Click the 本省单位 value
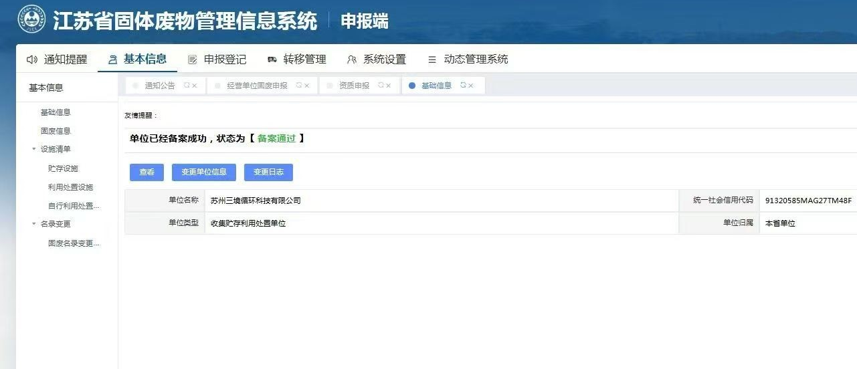Viewport: 857px width, 369px height. [x=780, y=223]
